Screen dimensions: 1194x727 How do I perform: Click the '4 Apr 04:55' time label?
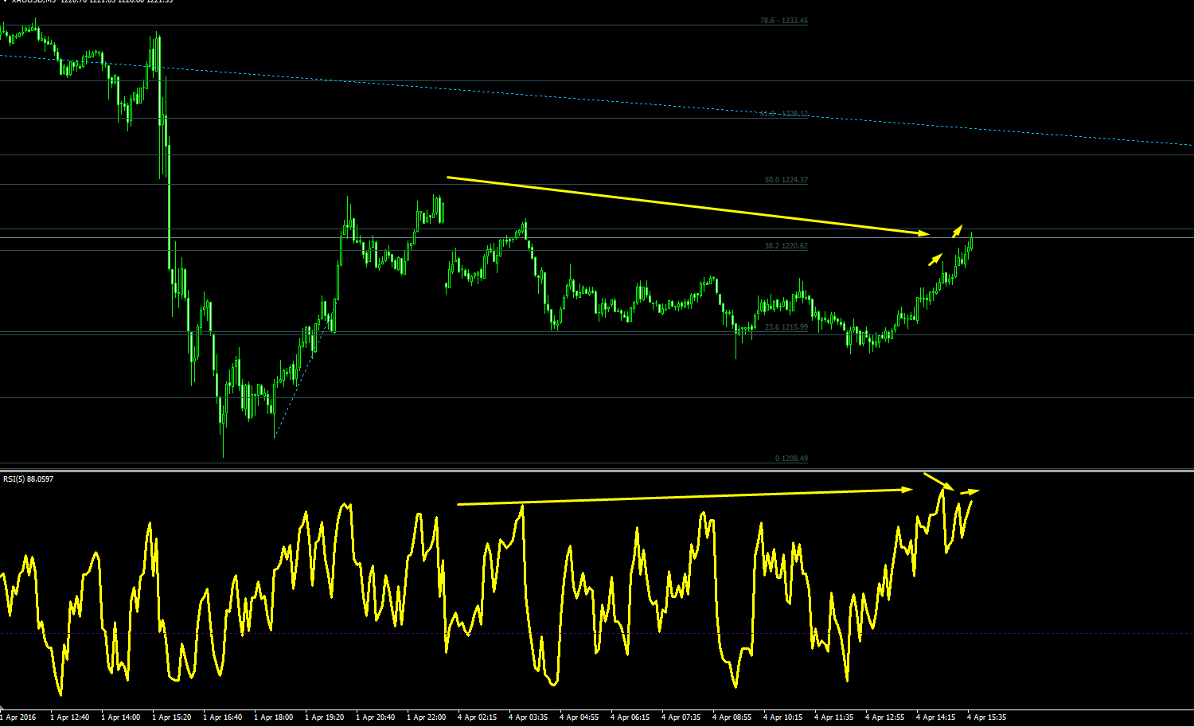(579, 717)
